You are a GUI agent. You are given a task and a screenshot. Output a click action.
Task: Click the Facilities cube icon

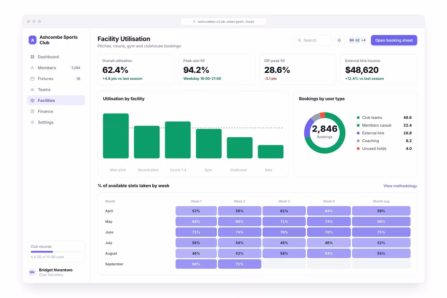pyautogui.click(x=32, y=101)
